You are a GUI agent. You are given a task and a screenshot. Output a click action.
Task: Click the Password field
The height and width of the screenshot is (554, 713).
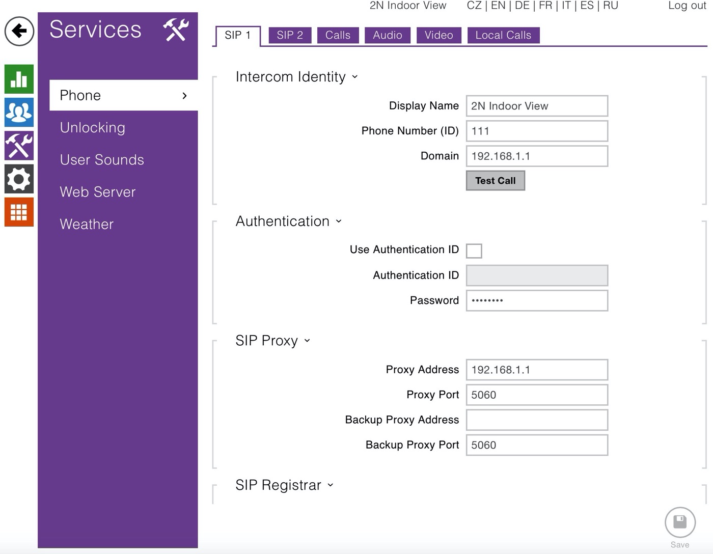tap(537, 300)
